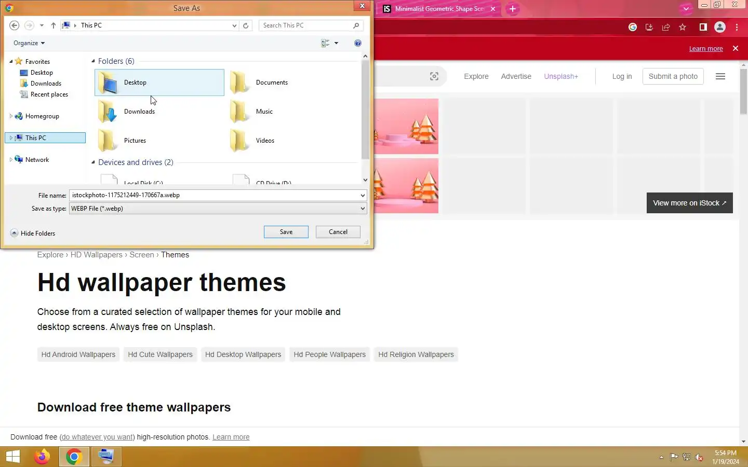Share this page icon in Chrome

click(666, 27)
